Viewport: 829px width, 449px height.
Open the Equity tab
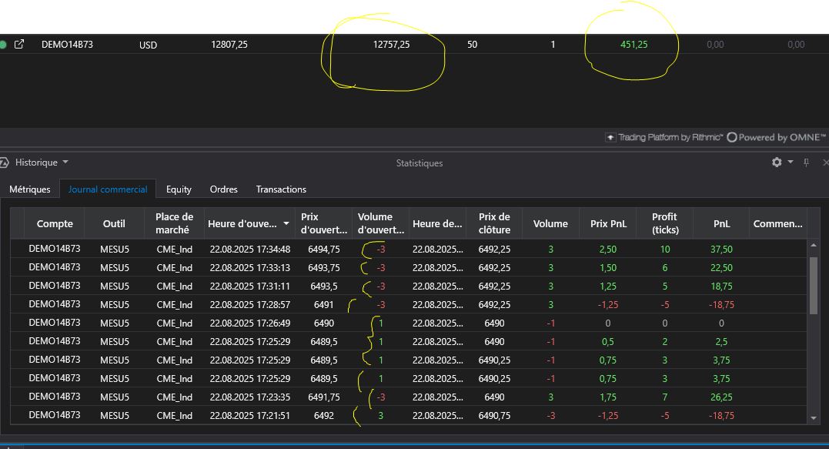tap(179, 189)
